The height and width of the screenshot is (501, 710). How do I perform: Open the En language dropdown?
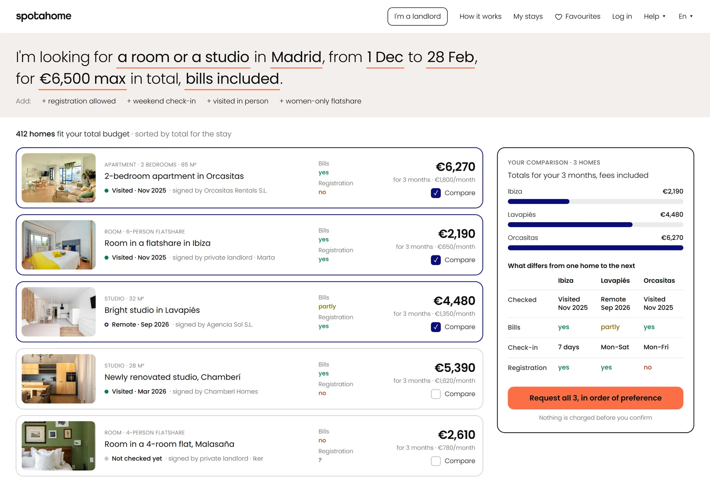point(686,16)
